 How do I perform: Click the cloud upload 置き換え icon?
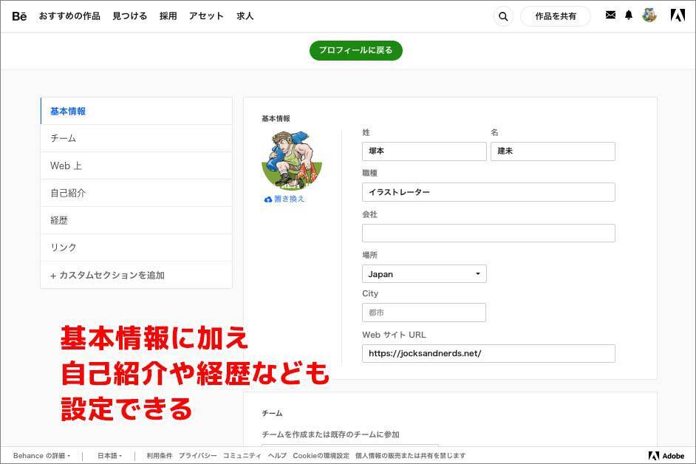tap(267, 199)
